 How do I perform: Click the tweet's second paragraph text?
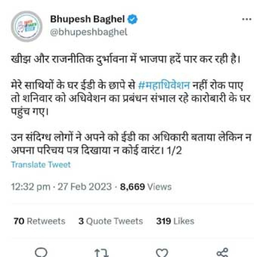(131, 98)
